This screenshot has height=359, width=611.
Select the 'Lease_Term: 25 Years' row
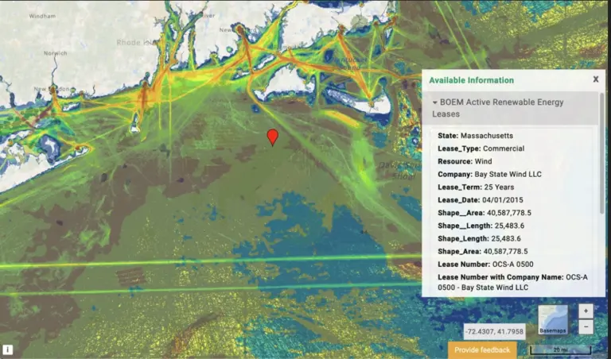[476, 187]
